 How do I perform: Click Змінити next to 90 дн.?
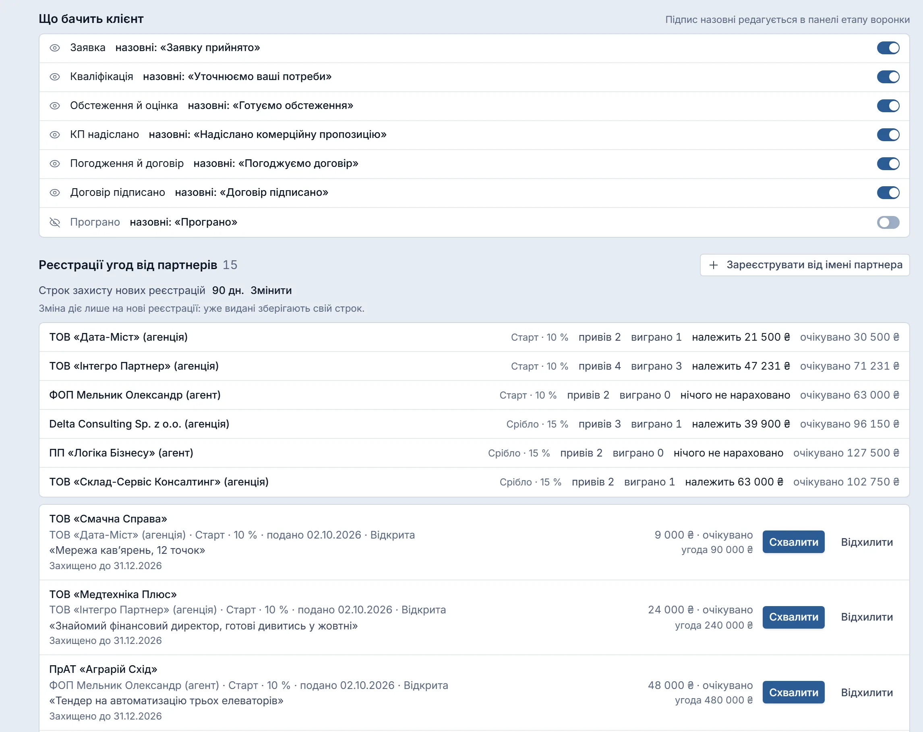(x=271, y=290)
